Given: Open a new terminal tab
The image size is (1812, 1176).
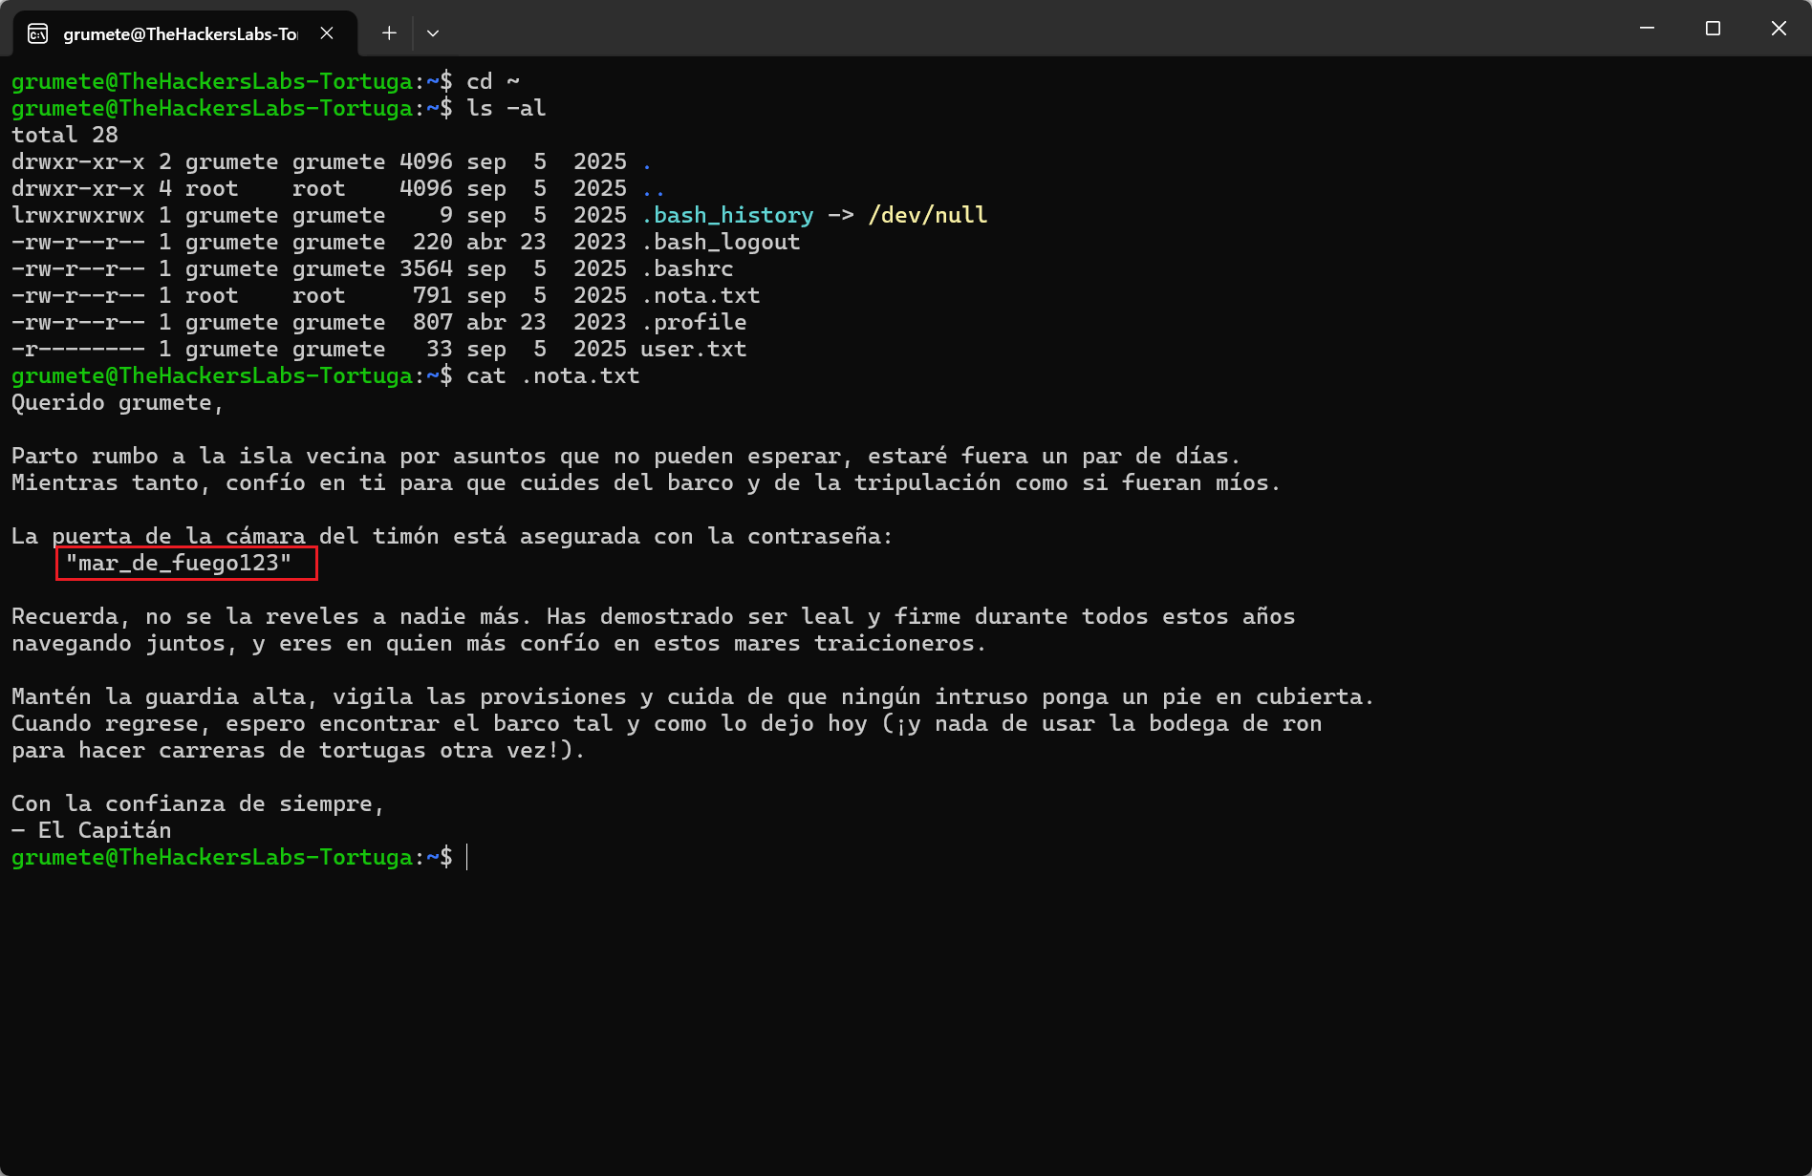Looking at the screenshot, I should coord(389,33).
